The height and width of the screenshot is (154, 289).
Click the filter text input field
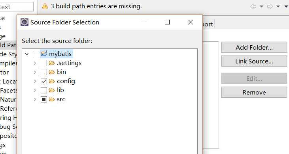point(17,7)
